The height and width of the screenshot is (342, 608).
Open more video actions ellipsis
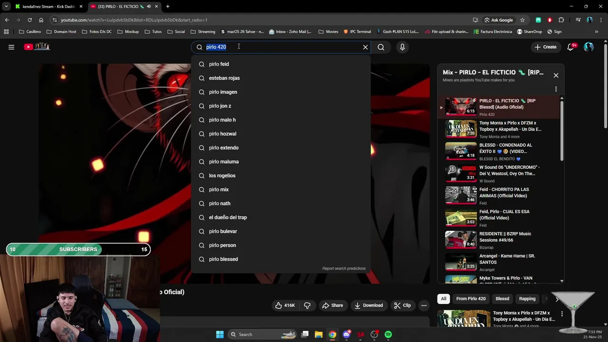[424, 305]
